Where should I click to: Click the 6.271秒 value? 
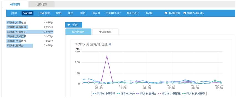pos(49,27)
